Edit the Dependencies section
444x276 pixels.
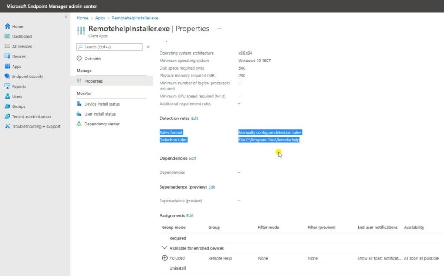(193, 158)
